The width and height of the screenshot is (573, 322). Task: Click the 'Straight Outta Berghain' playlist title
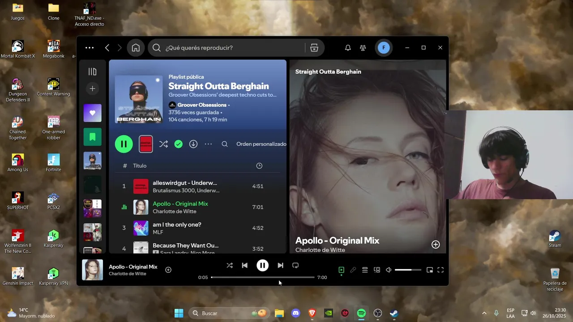[218, 86]
